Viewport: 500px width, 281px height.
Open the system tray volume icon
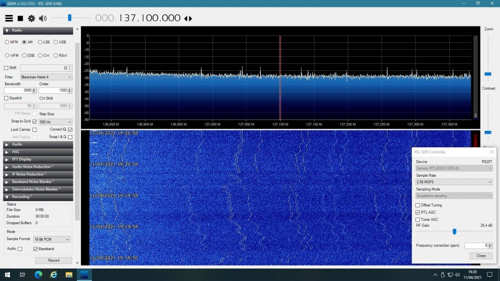pos(457,275)
